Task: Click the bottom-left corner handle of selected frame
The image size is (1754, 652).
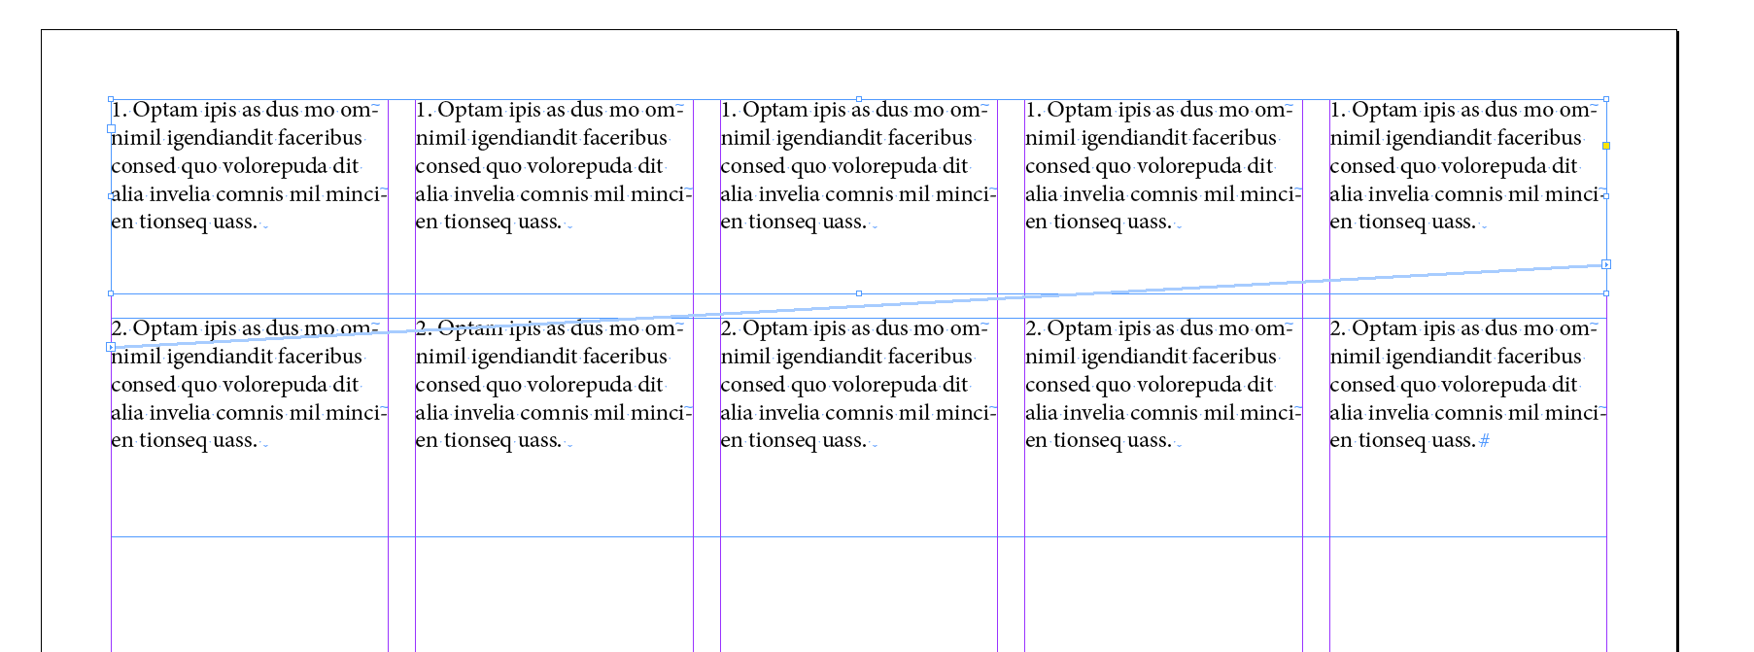Action: click(x=111, y=293)
